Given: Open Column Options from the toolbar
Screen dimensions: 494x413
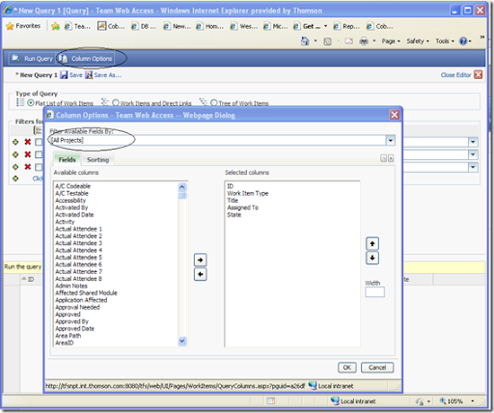Looking at the screenshot, I should pos(86,59).
